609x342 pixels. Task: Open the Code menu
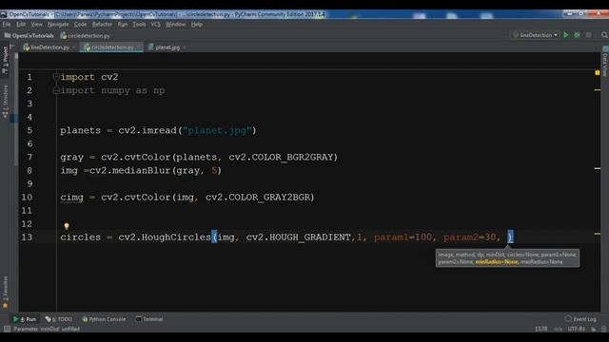pyautogui.click(x=80, y=24)
